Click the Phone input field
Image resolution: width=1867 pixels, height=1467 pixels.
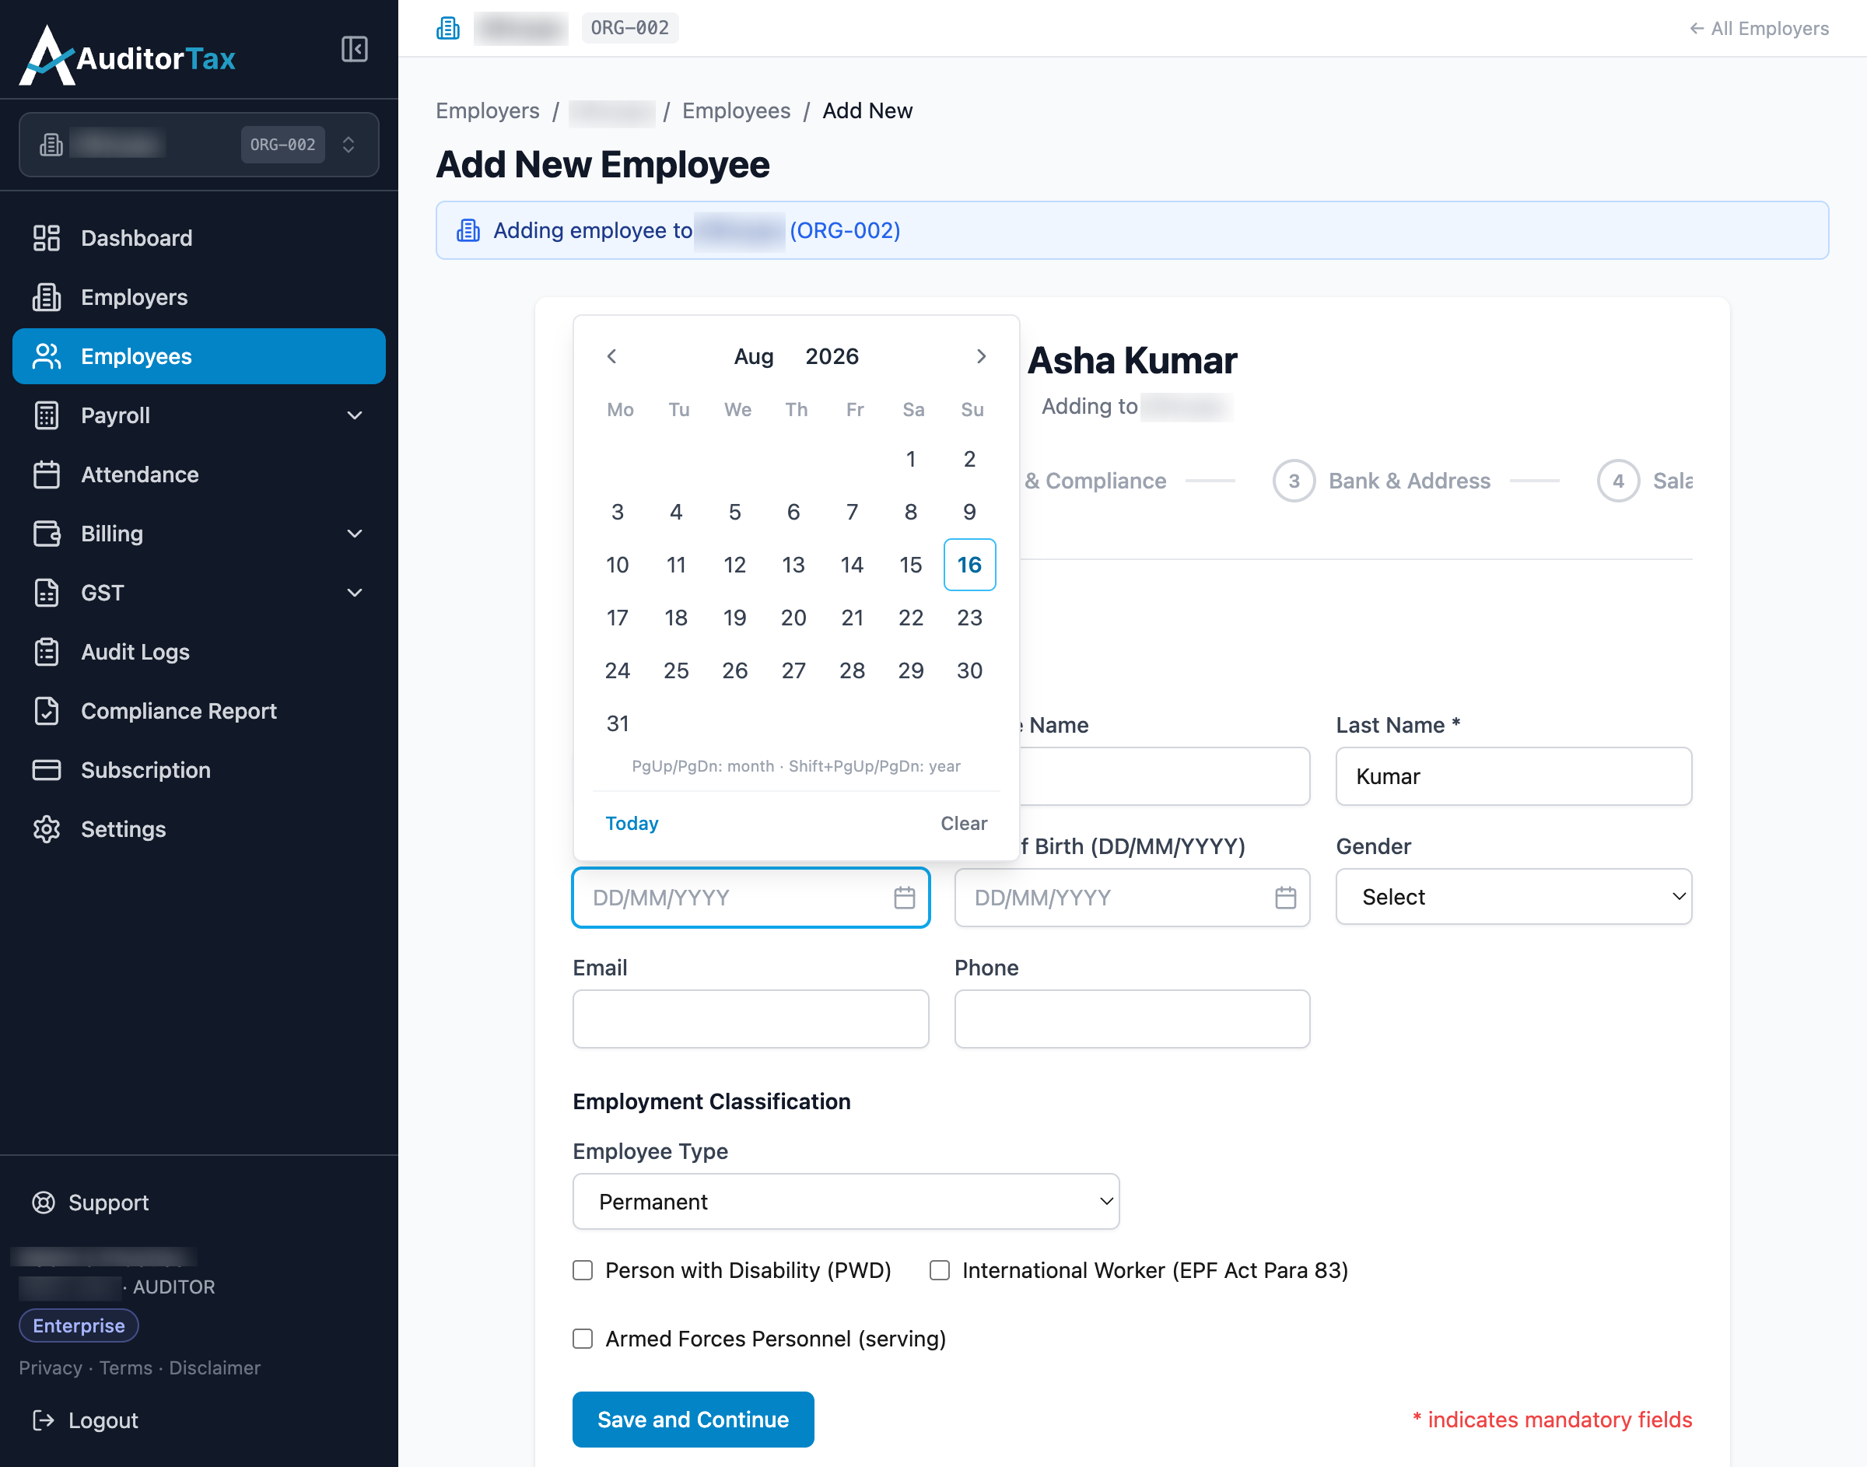(x=1132, y=1020)
